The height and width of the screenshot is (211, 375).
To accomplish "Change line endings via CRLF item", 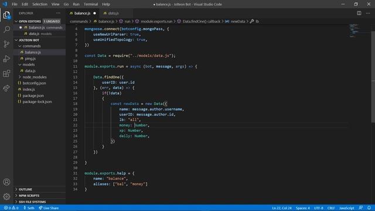I will [331, 208].
